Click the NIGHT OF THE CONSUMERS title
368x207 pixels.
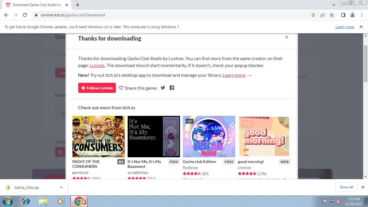coord(86,164)
